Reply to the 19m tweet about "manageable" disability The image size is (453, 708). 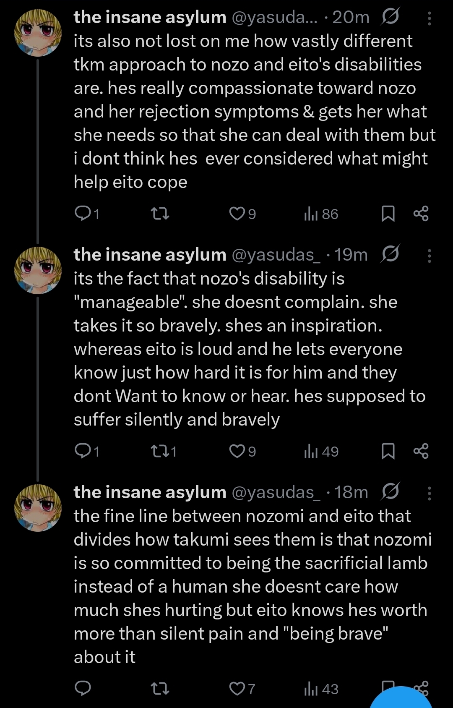tap(83, 451)
